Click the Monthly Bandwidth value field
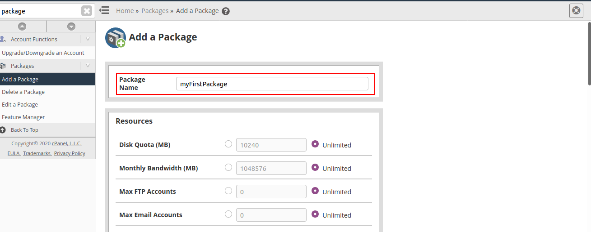591x232 pixels. [271, 168]
